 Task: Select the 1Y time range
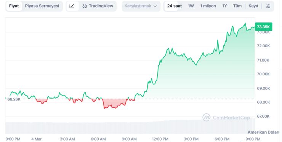[x=224, y=6]
